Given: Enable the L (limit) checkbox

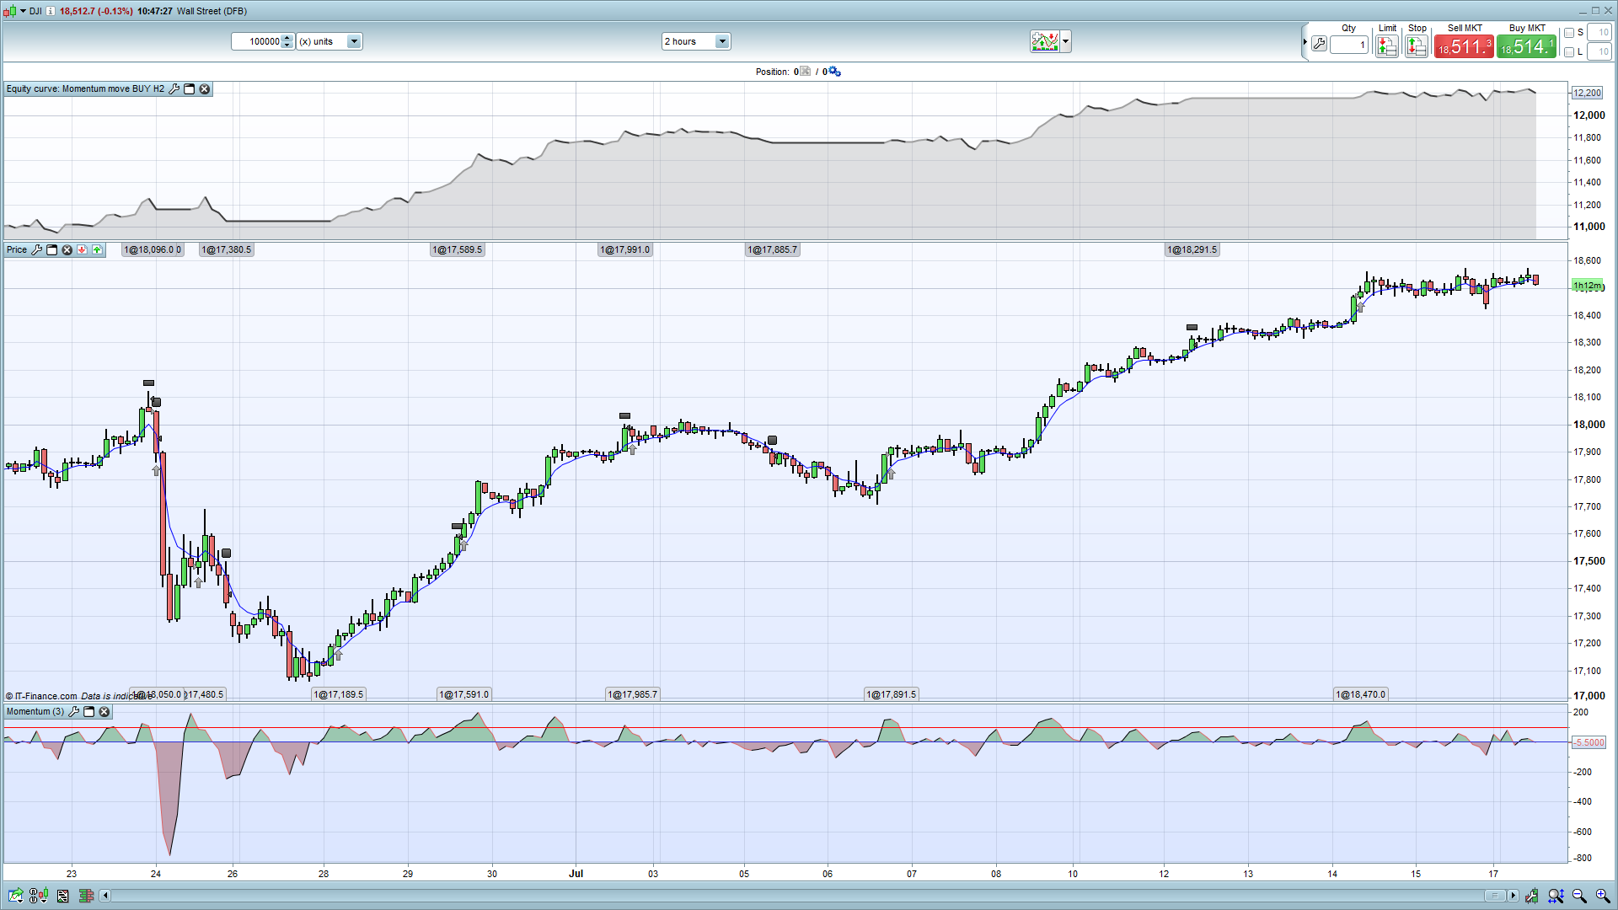Looking at the screenshot, I should (1569, 52).
